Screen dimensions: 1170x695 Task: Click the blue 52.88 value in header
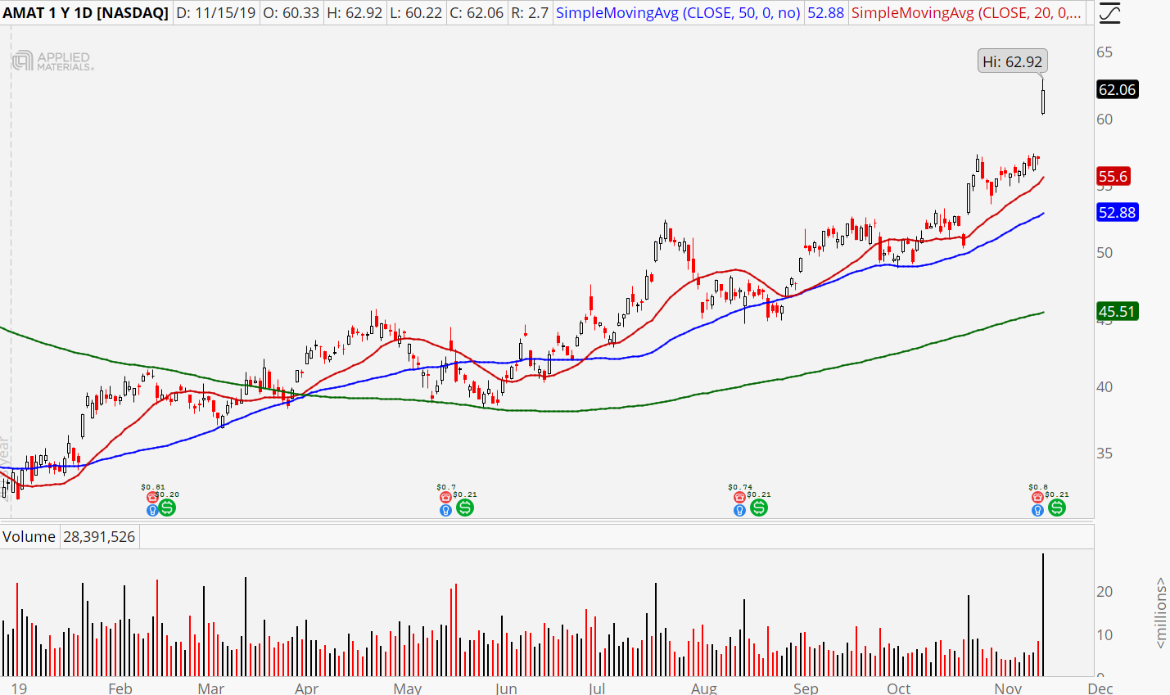coord(825,13)
